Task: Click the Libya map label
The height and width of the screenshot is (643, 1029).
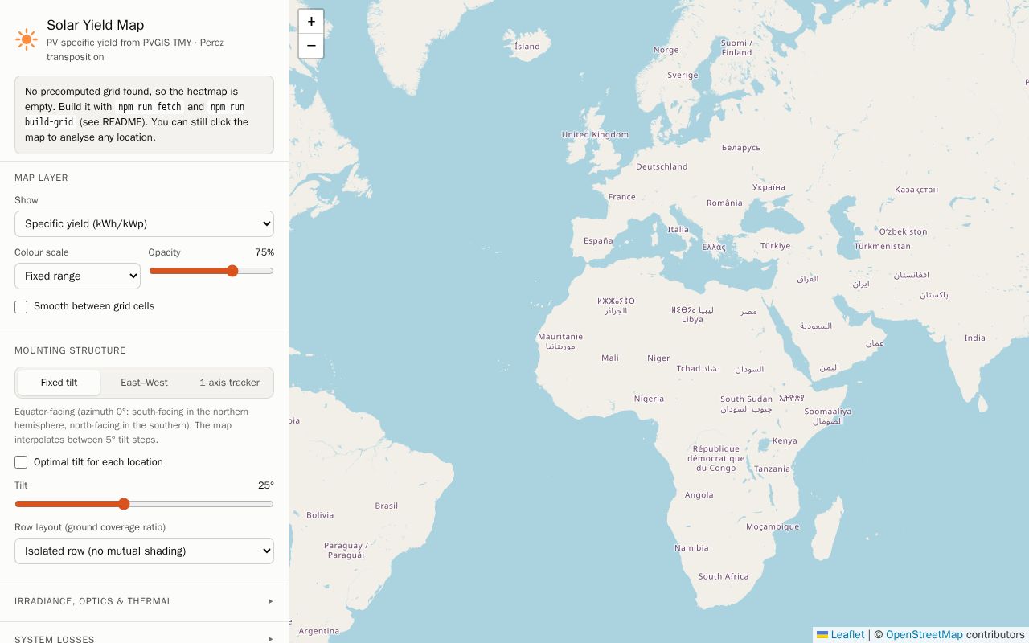Action: coord(692,319)
